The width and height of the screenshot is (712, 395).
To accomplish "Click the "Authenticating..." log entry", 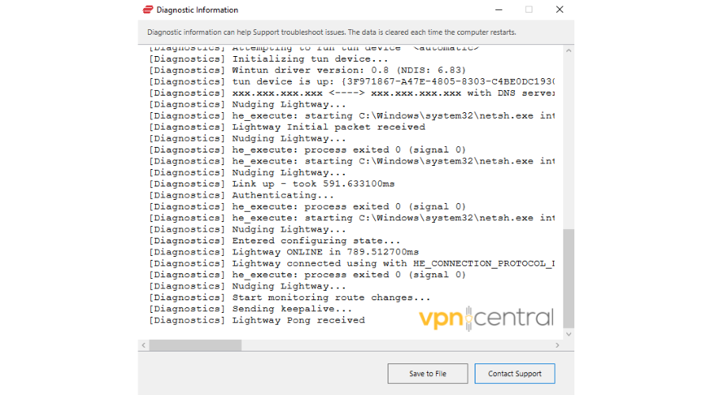I will pos(272,195).
